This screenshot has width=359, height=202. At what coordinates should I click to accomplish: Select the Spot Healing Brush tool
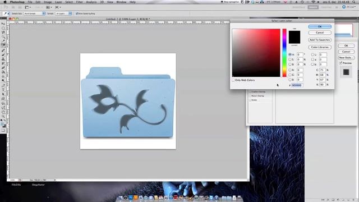coord(3,50)
